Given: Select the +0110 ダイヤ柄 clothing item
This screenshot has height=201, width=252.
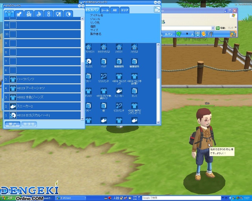Looking at the screenshot, I should pos(104,93).
